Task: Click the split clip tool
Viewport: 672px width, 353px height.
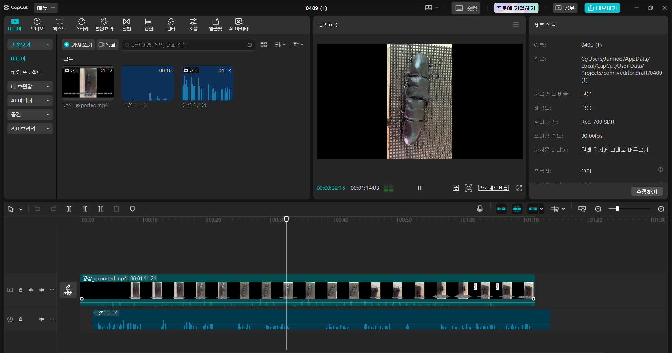Action: (x=69, y=209)
